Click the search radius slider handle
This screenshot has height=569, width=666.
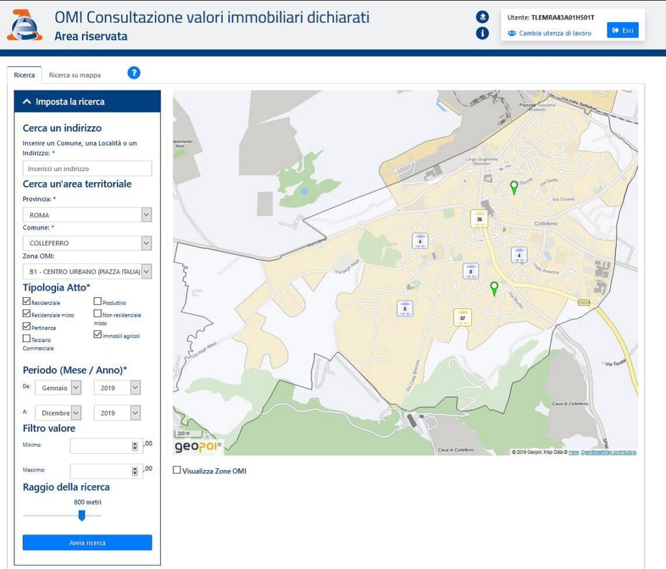[x=82, y=516]
